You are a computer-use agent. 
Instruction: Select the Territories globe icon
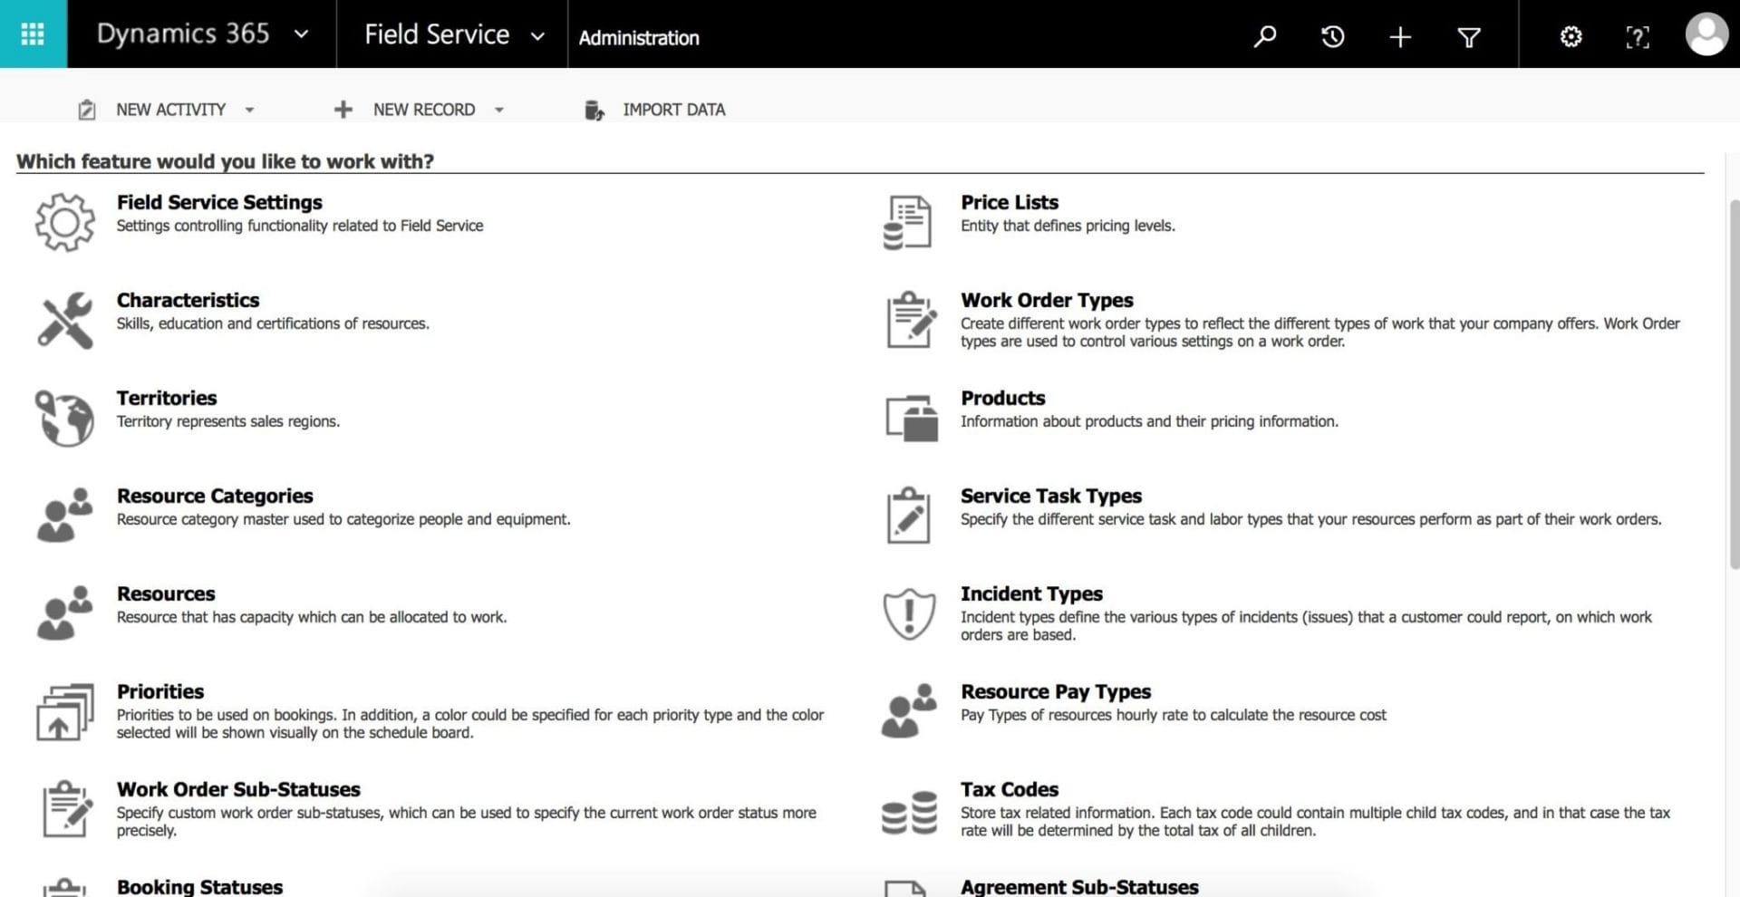[x=63, y=417]
